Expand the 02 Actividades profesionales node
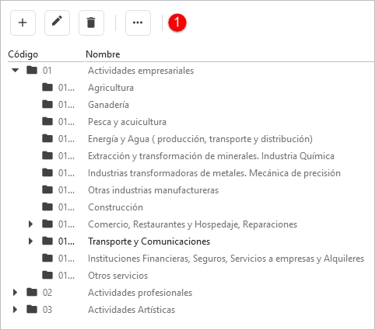Image resolution: width=375 pixels, height=330 pixels. [x=15, y=292]
